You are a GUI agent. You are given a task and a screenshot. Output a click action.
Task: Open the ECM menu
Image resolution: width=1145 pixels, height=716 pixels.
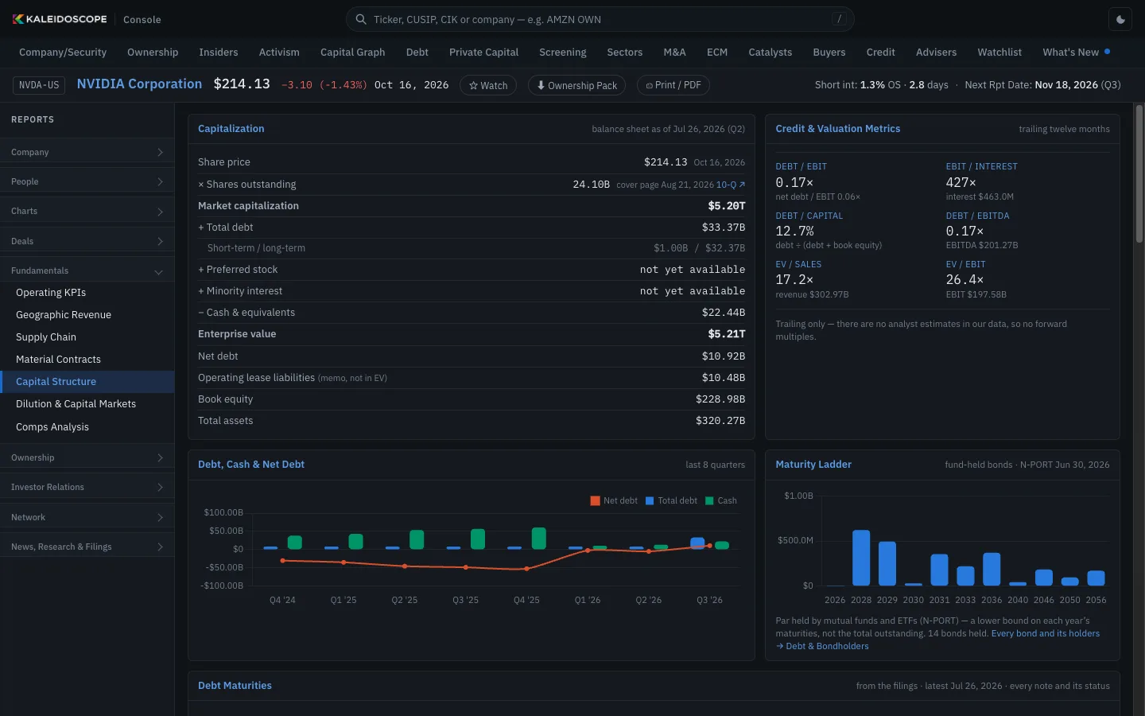point(717,53)
